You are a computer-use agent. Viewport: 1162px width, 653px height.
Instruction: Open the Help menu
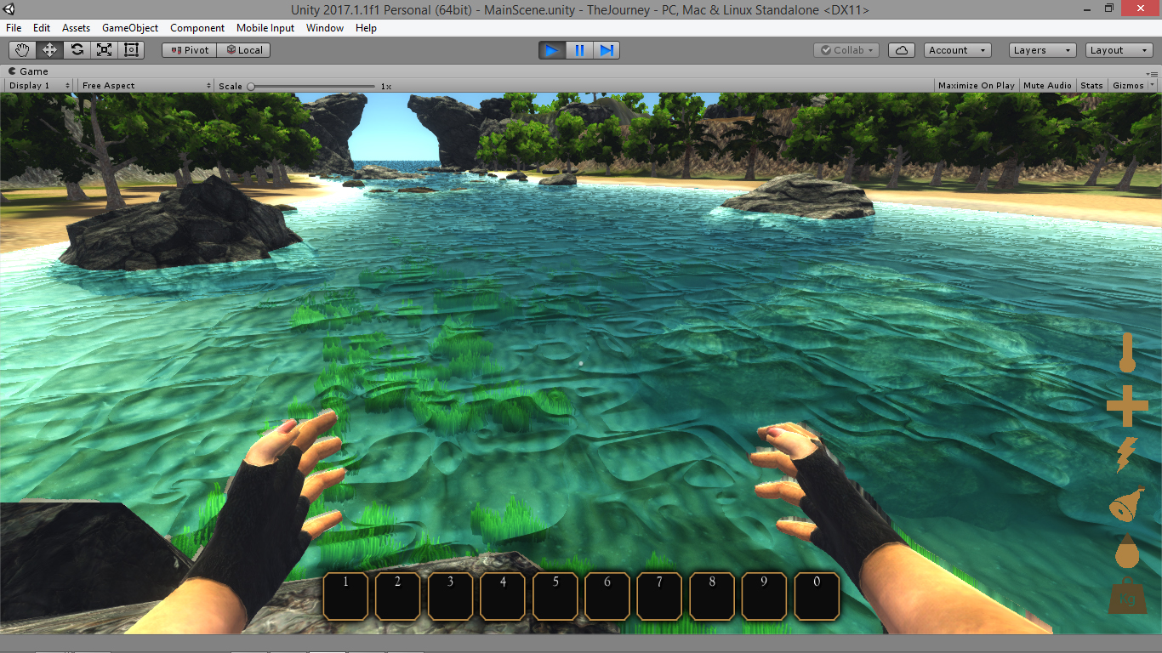(366, 28)
